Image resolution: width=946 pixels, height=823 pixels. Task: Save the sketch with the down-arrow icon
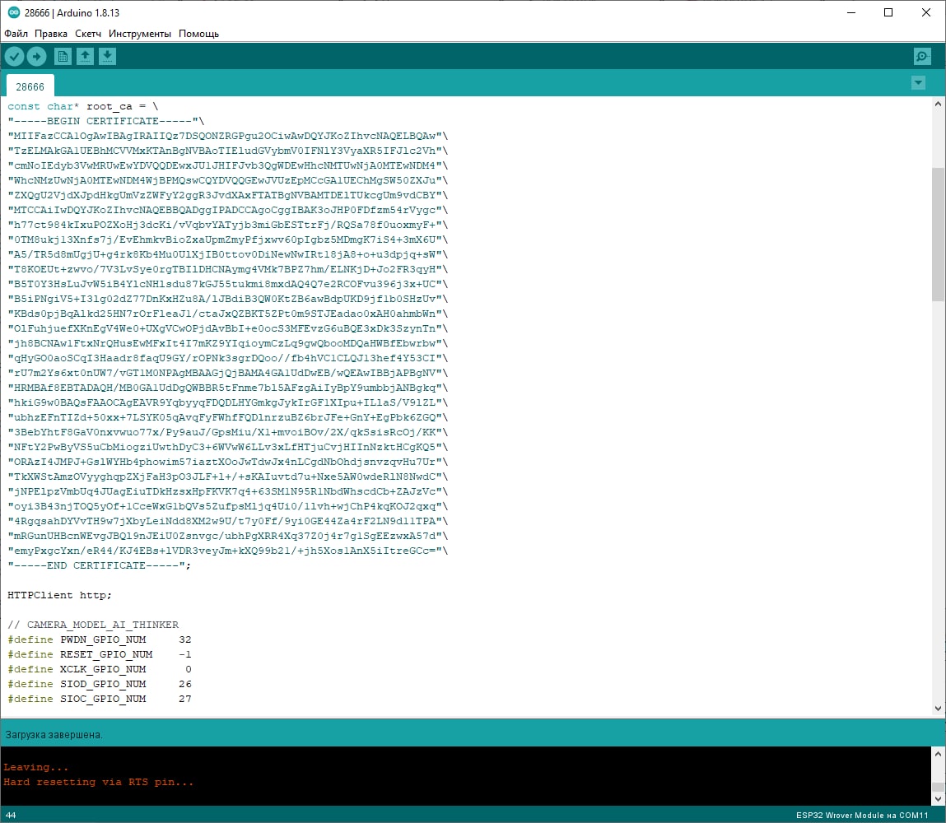pyautogui.click(x=107, y=57)
